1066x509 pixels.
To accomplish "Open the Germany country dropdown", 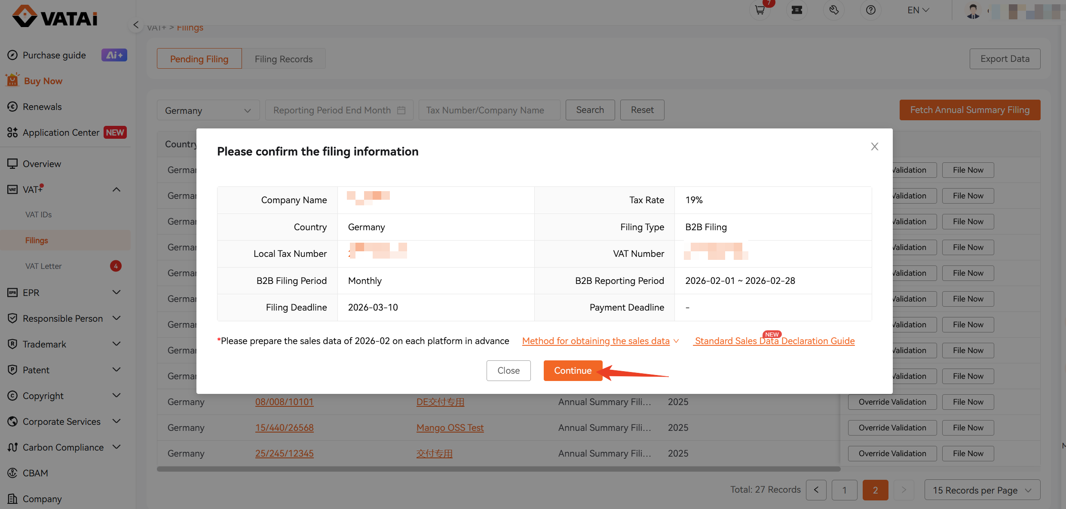I will (208, 110).
